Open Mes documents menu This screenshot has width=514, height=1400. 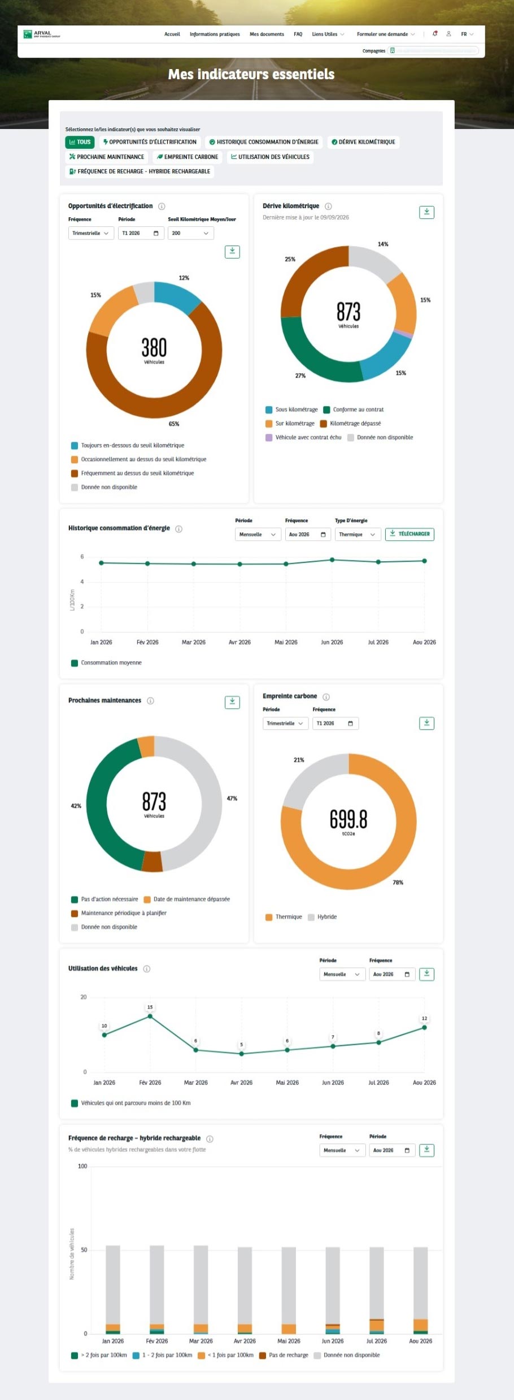267,34
